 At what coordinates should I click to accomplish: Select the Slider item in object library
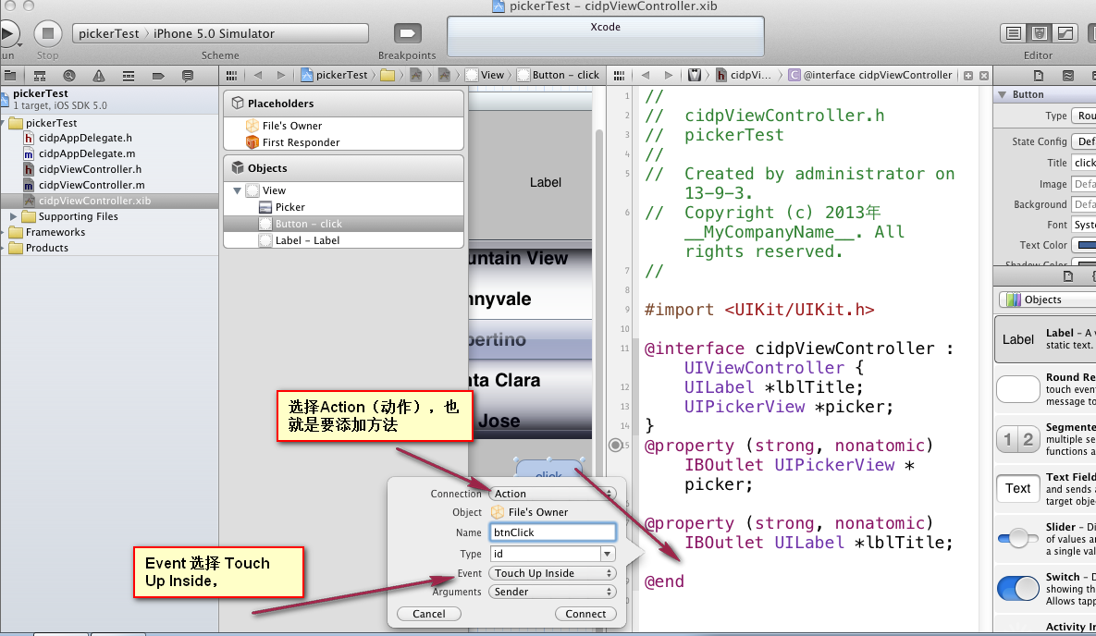click(x=1045, y=539)
